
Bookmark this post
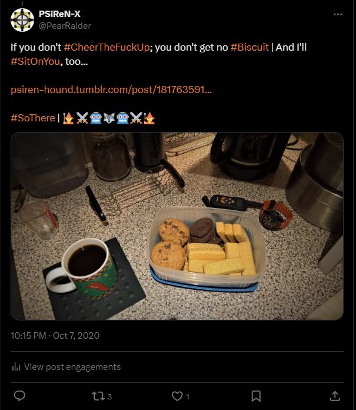pyautogui.click(x=256, y=396)
